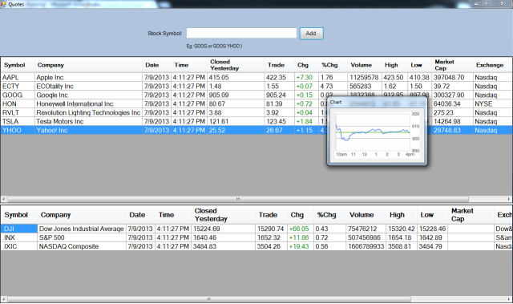Select the .IXIC index row

(256, 246)
